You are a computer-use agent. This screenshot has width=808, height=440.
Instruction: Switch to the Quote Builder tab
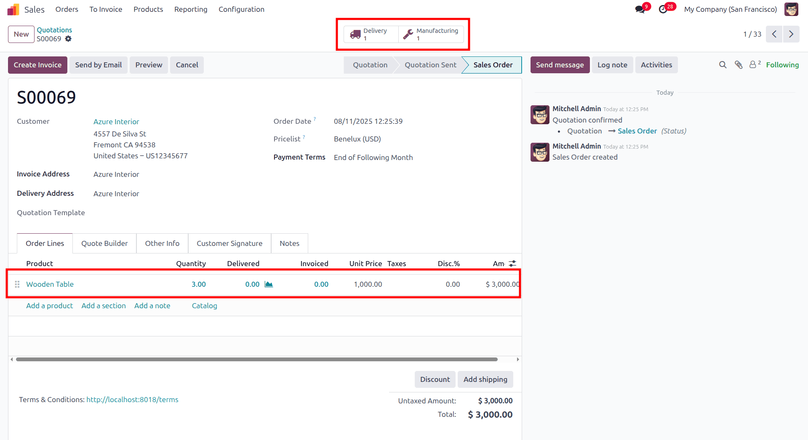(x=104, y=243)
